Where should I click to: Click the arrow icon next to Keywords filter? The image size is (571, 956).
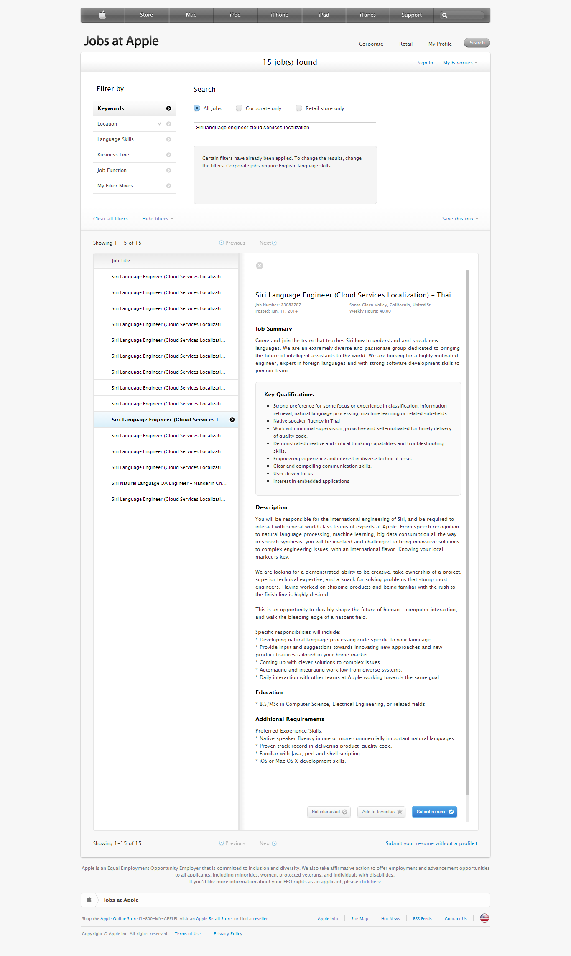click(x=168, y=108)
